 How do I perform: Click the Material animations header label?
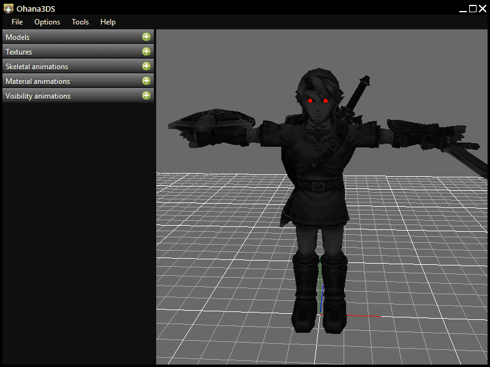pyautogui.click(x=38, y=81)
